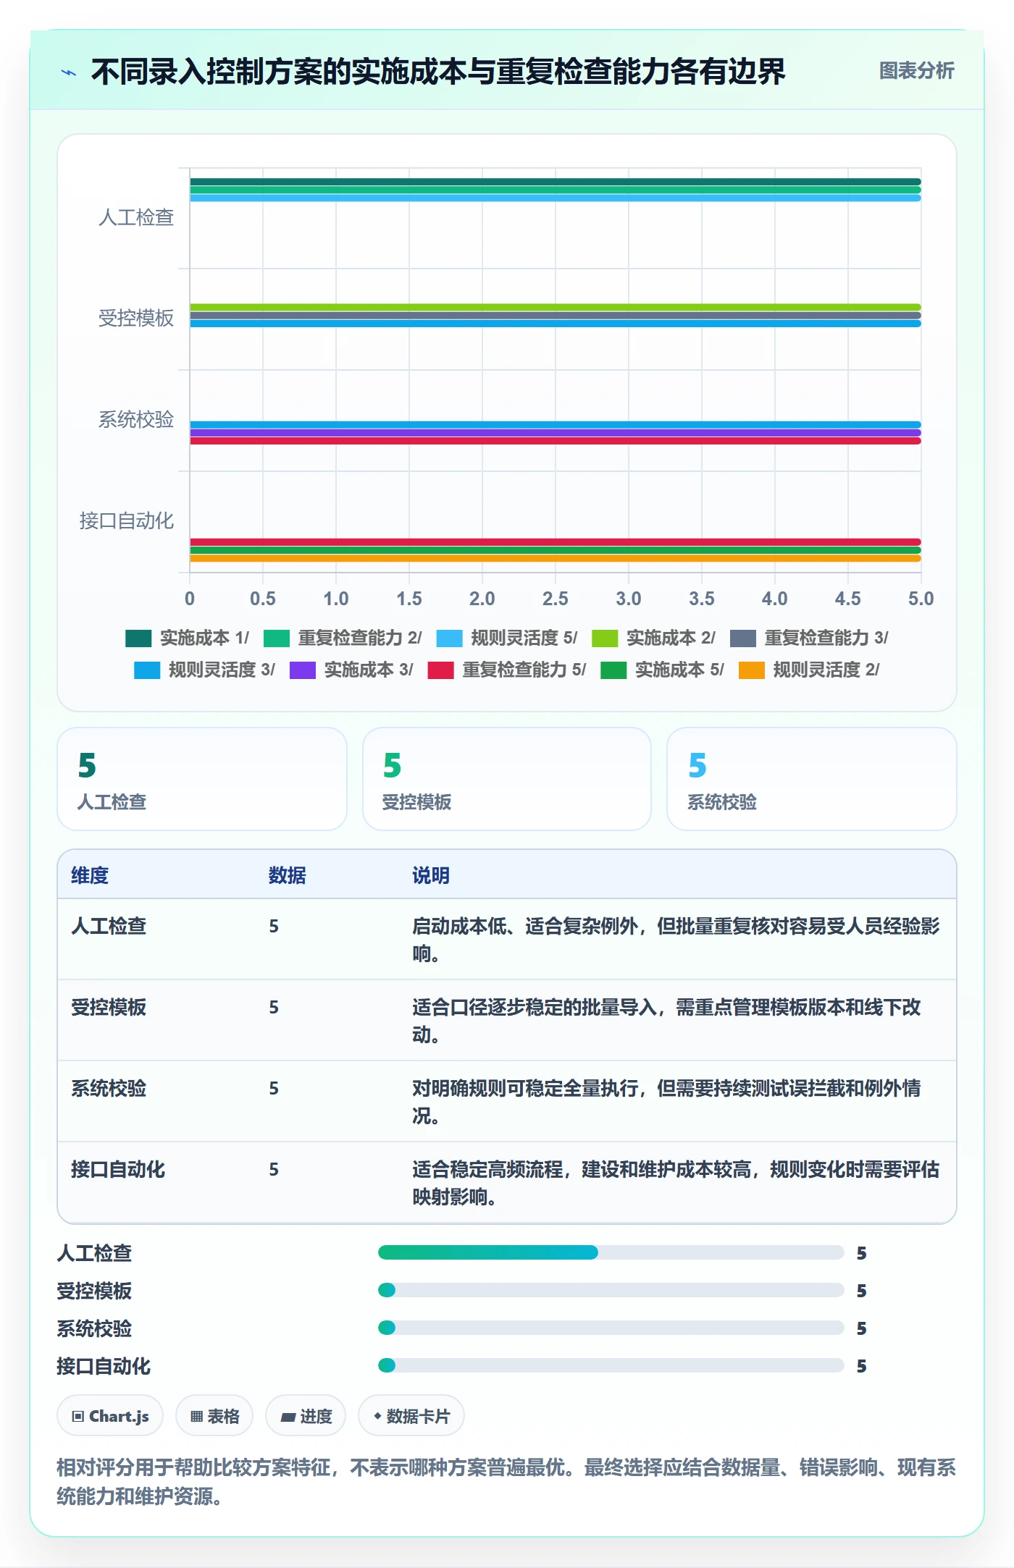
Task: Click the 人工检查 progress bar
Action: [611, 1252]
